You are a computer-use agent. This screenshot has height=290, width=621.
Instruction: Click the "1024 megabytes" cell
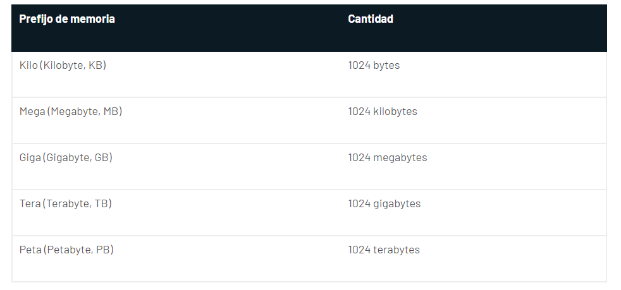[x=388, y=157]
